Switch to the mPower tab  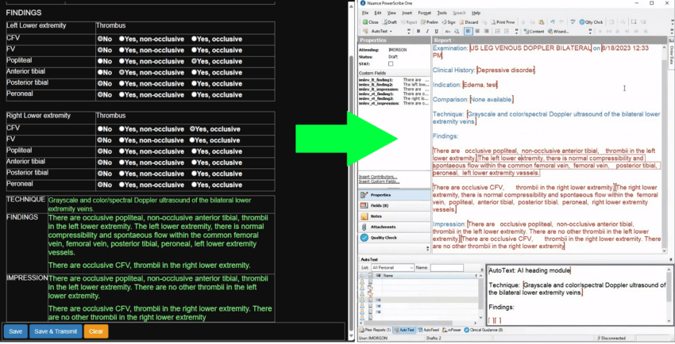[x=452, y=331]
